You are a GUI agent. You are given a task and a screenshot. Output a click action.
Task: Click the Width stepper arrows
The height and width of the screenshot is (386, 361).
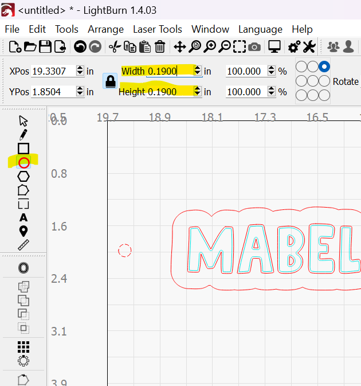click(198, 71)
